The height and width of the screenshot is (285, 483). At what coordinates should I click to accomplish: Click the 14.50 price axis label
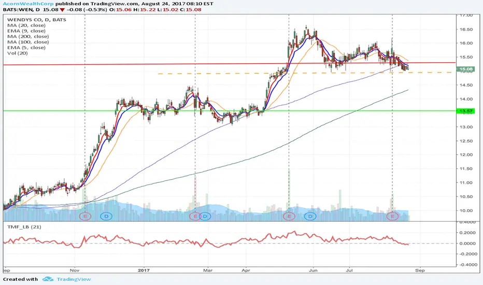[466, 85]
